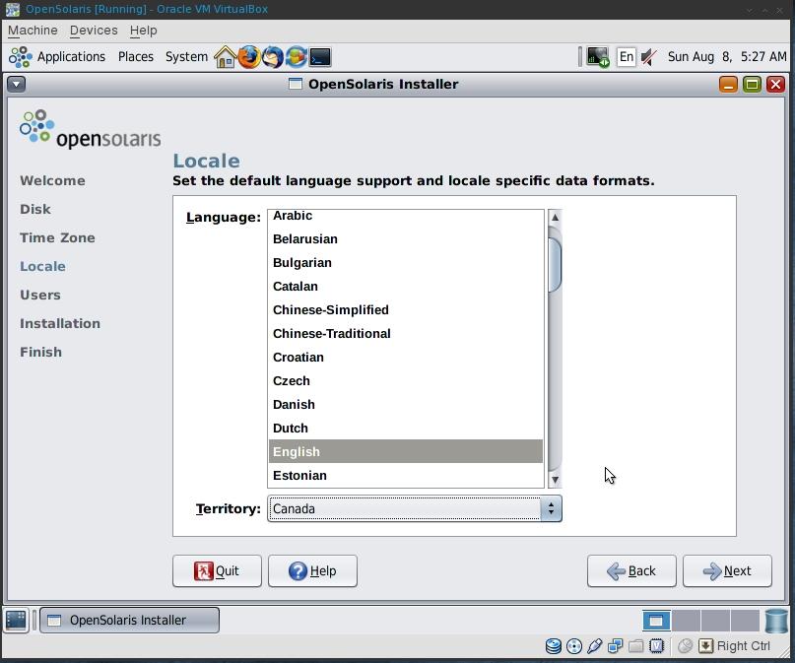This screenshot has width=795, height=663.
Task: Click the Installation step in the sidebar
Action: pyautogui.click(x=60, y=323)
